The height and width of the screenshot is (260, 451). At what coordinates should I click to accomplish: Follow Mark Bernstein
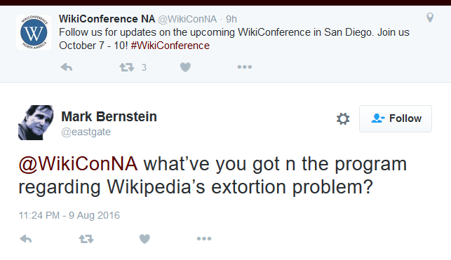[x=396, y=118]
